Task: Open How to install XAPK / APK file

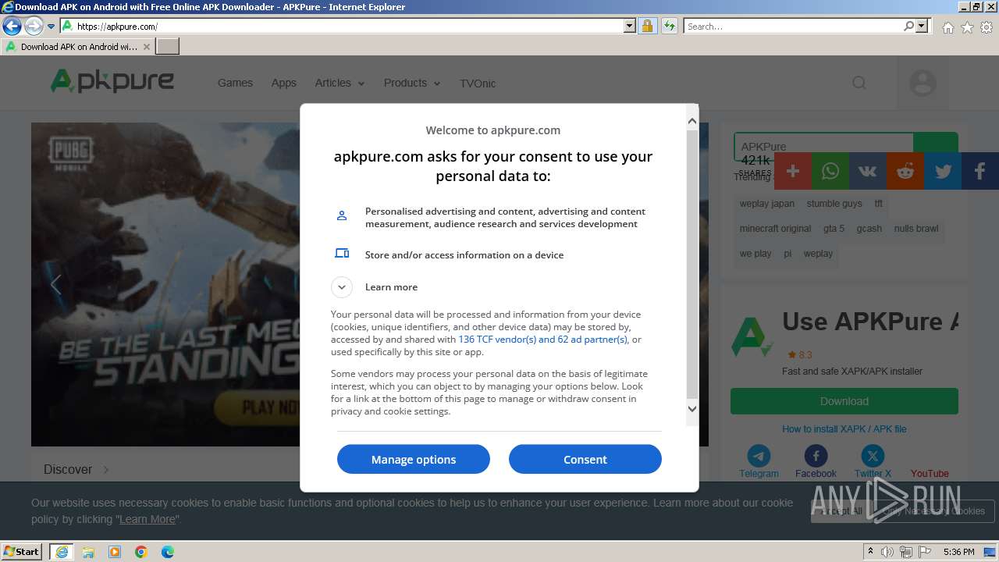Action: [844, 429]
